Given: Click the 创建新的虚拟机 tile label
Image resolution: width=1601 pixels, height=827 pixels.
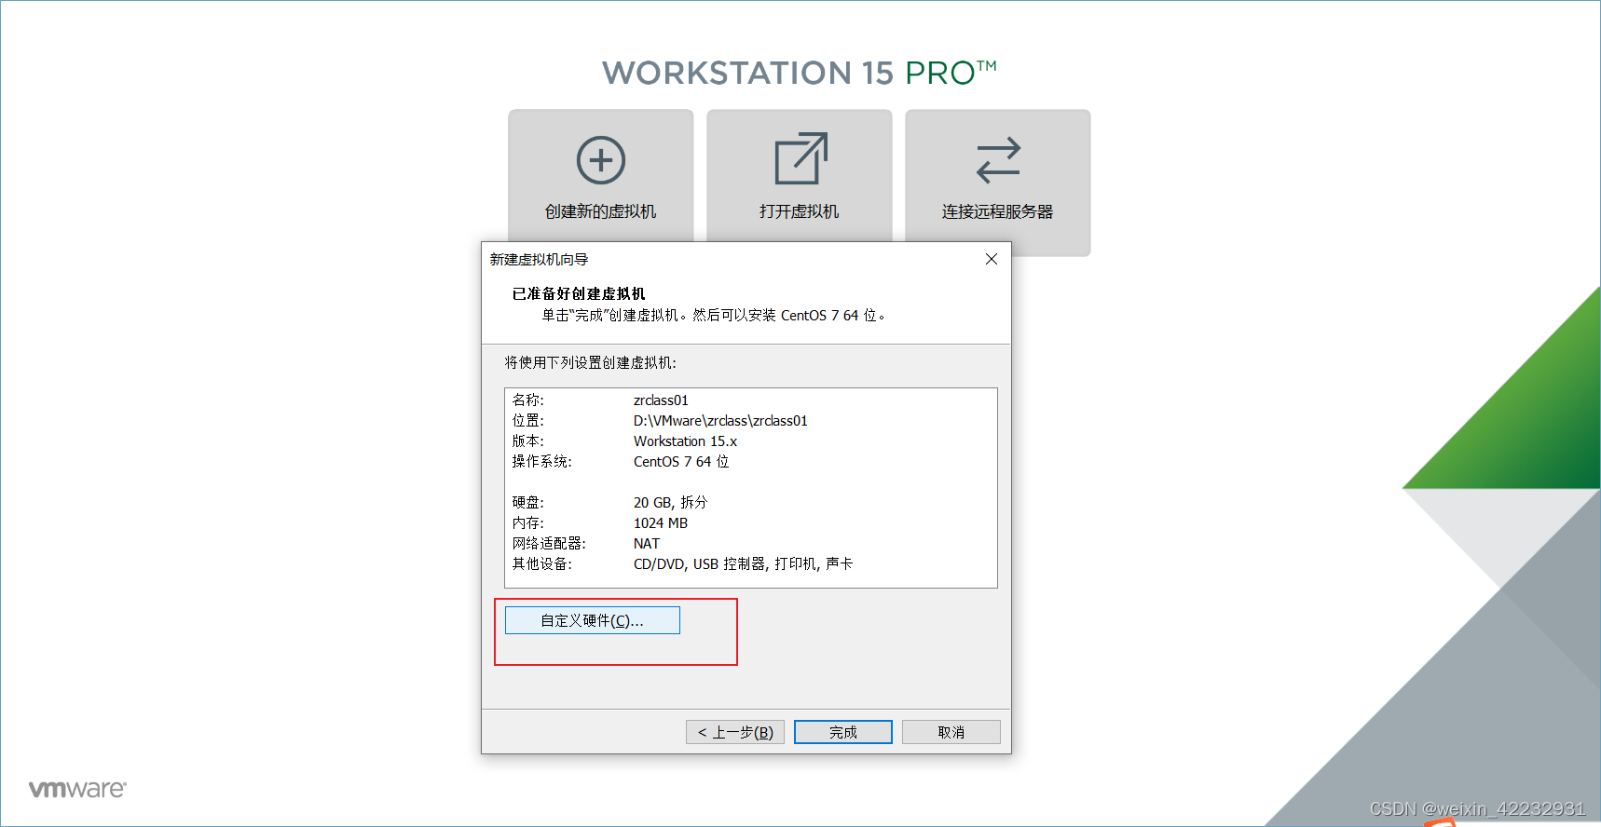Looking at the screenshot, I should click(x=601, y=211).
